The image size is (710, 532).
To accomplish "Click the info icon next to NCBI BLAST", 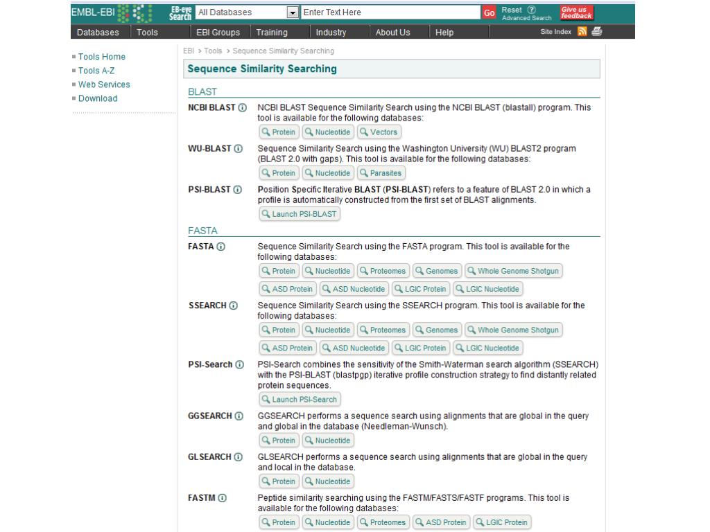I will (242, 107).
